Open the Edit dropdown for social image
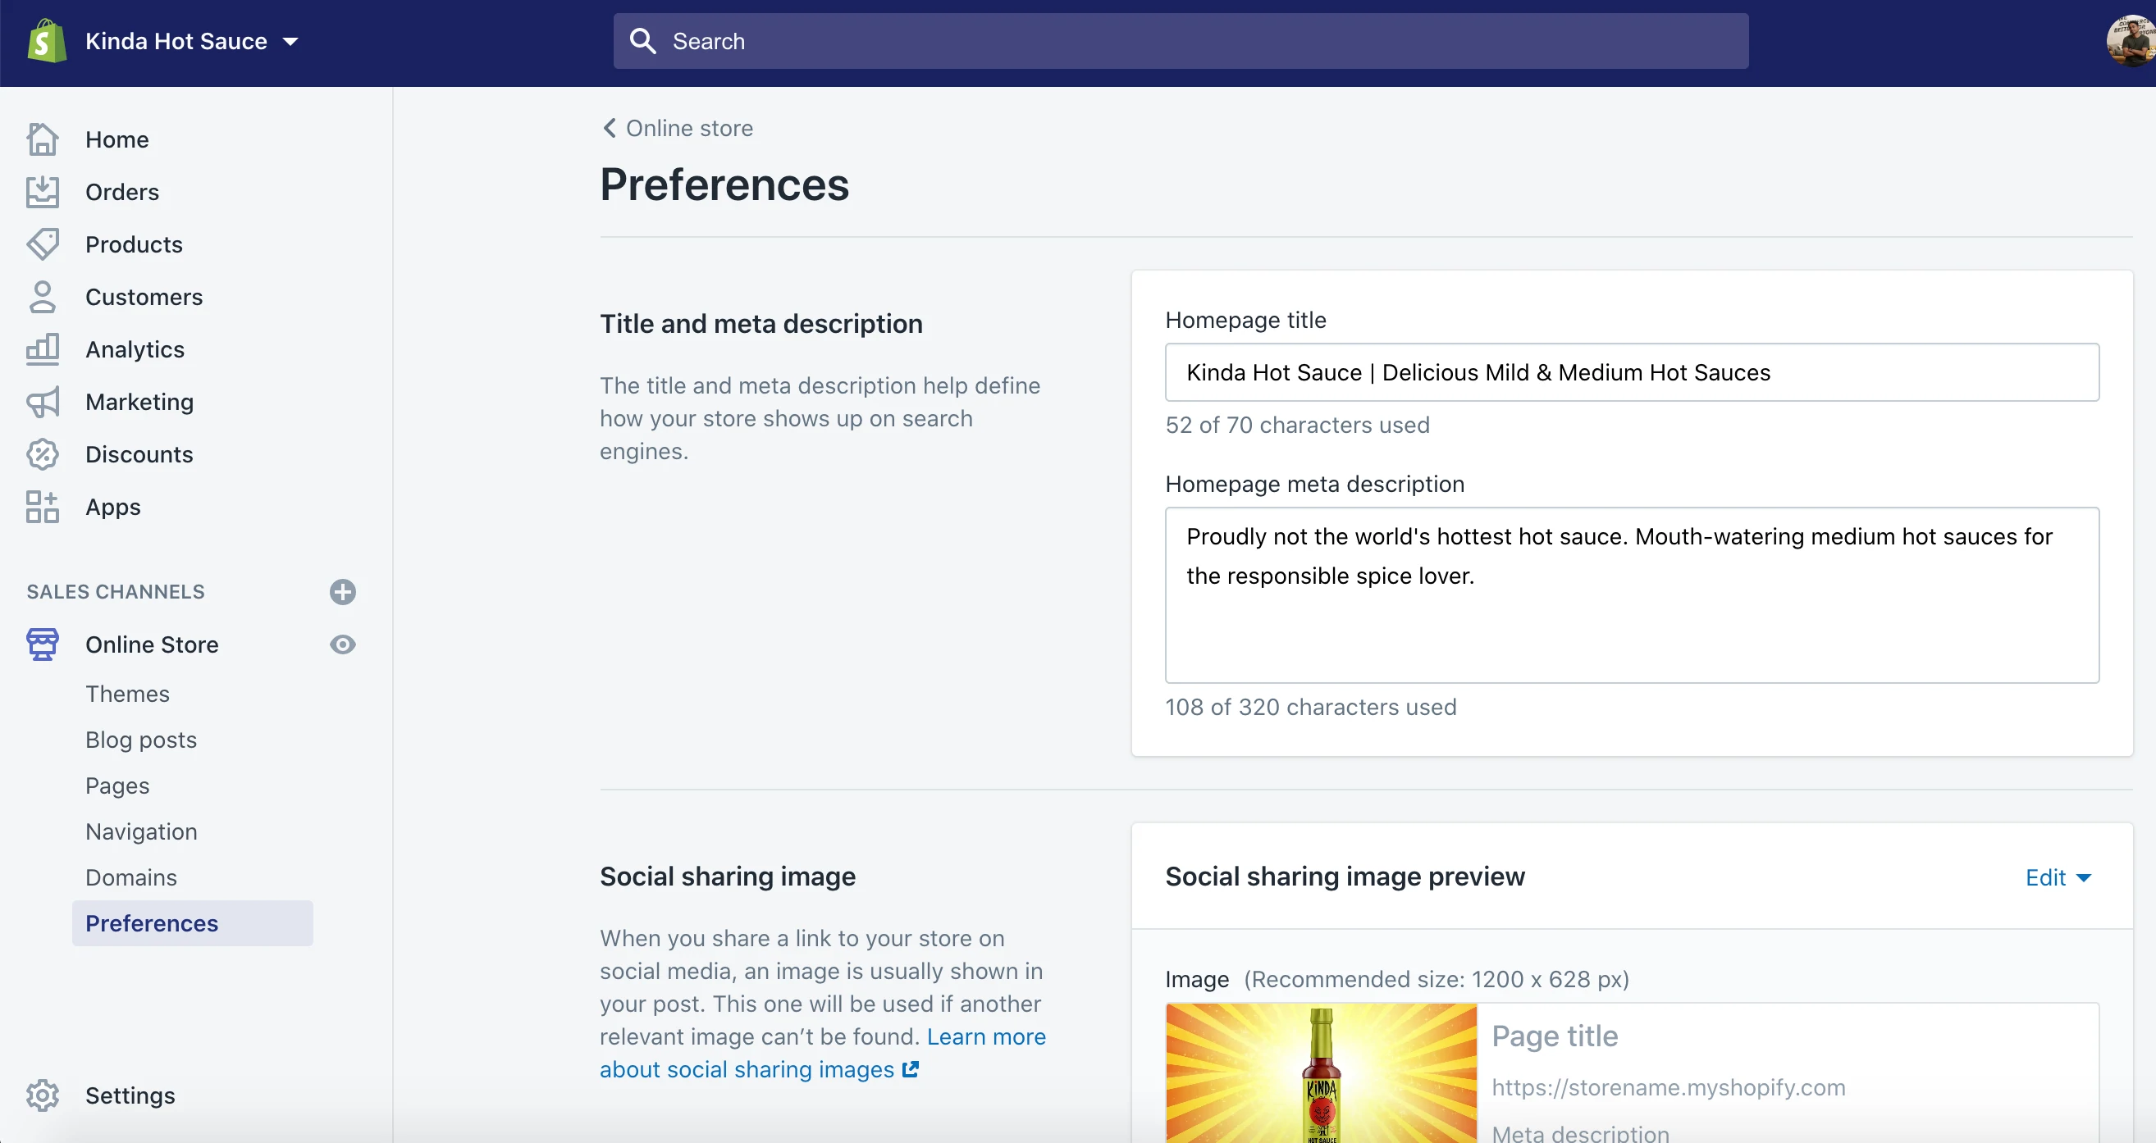 2058,877
